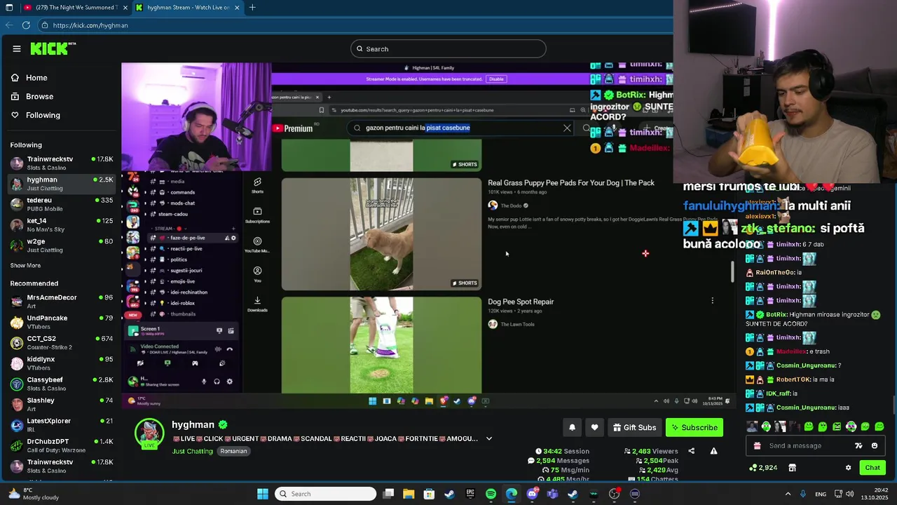Go back in the browser
This screenshot has height=505, width=897.
point(9,25)
